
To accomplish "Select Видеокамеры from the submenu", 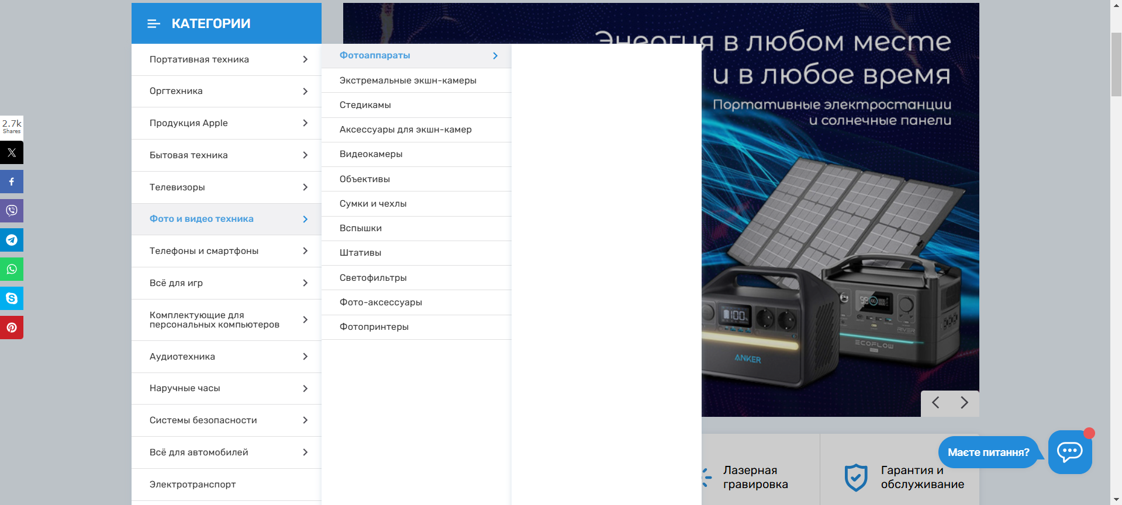I will pos(371,154).
